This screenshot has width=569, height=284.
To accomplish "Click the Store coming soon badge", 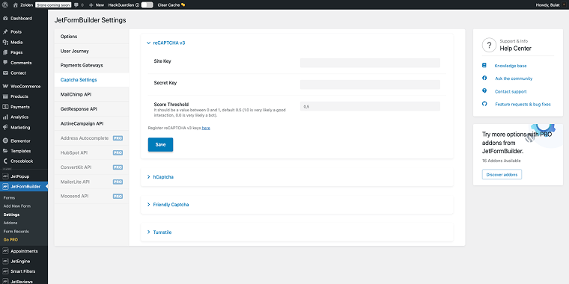I will (53, 5).
